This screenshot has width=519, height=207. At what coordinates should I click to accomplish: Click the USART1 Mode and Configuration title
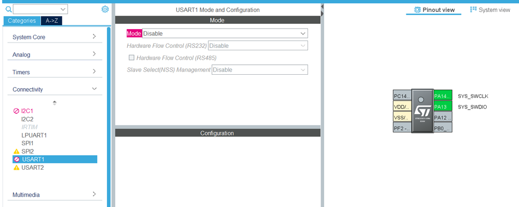pos(218,10)
